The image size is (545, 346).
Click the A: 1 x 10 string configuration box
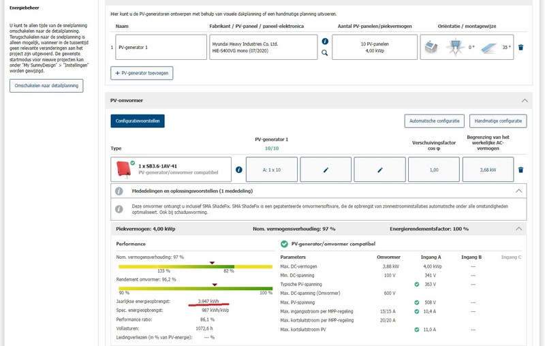(x=272, y=170)
